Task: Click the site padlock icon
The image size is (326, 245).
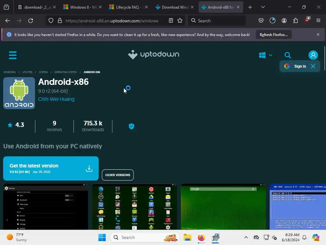Action: pos(60,21)
